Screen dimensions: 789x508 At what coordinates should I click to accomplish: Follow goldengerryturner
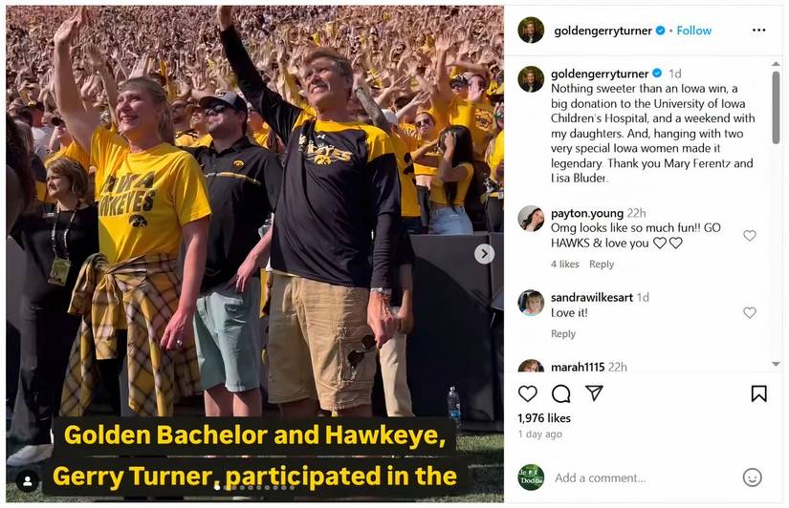pos(693,31)
